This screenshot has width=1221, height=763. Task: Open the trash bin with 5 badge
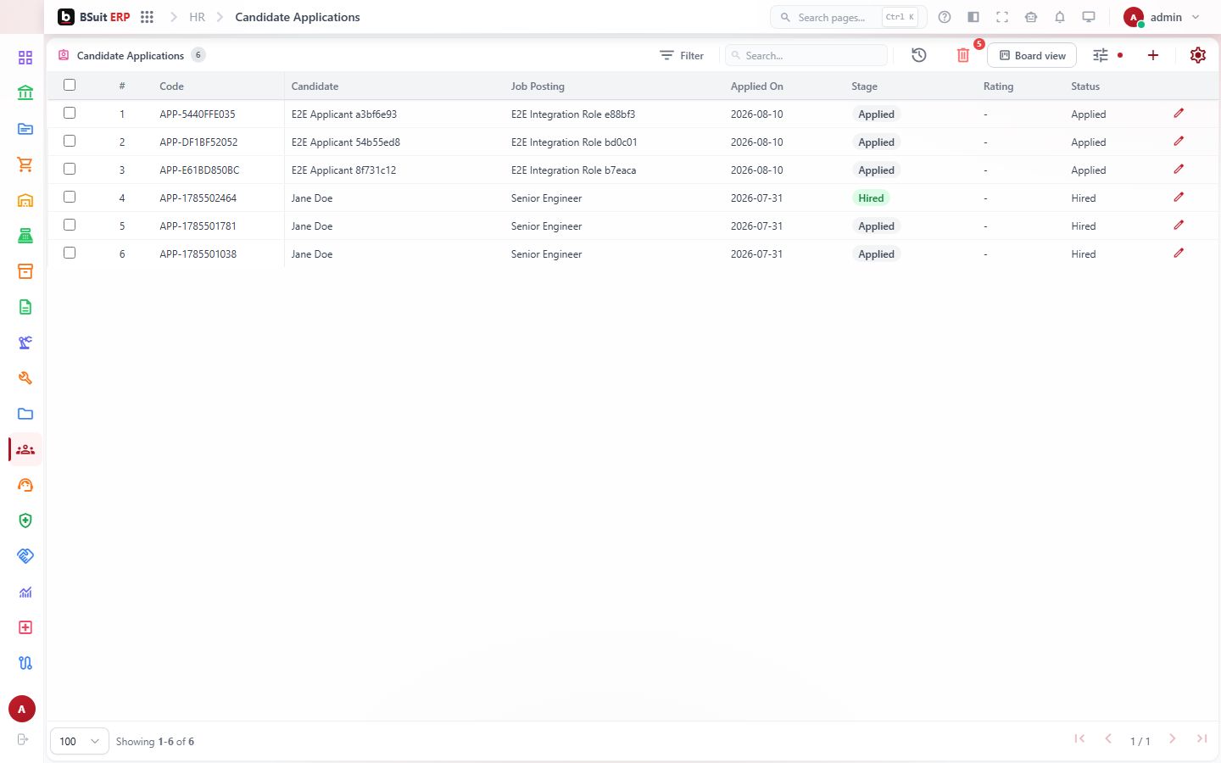pyautogui.click(x=963, y=55)
